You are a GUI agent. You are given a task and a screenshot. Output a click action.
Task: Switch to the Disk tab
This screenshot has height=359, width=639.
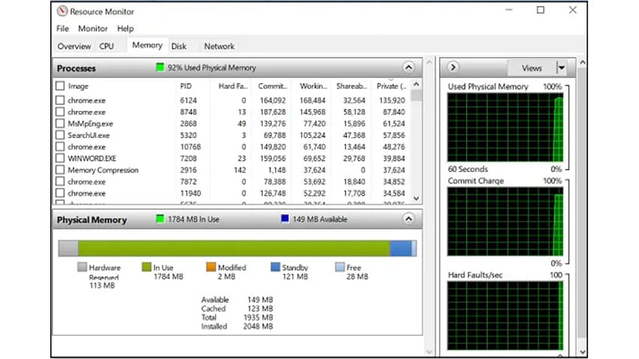[x=179, y=46]
